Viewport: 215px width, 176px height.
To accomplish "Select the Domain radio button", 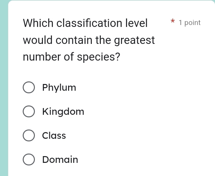I will 29,159.
